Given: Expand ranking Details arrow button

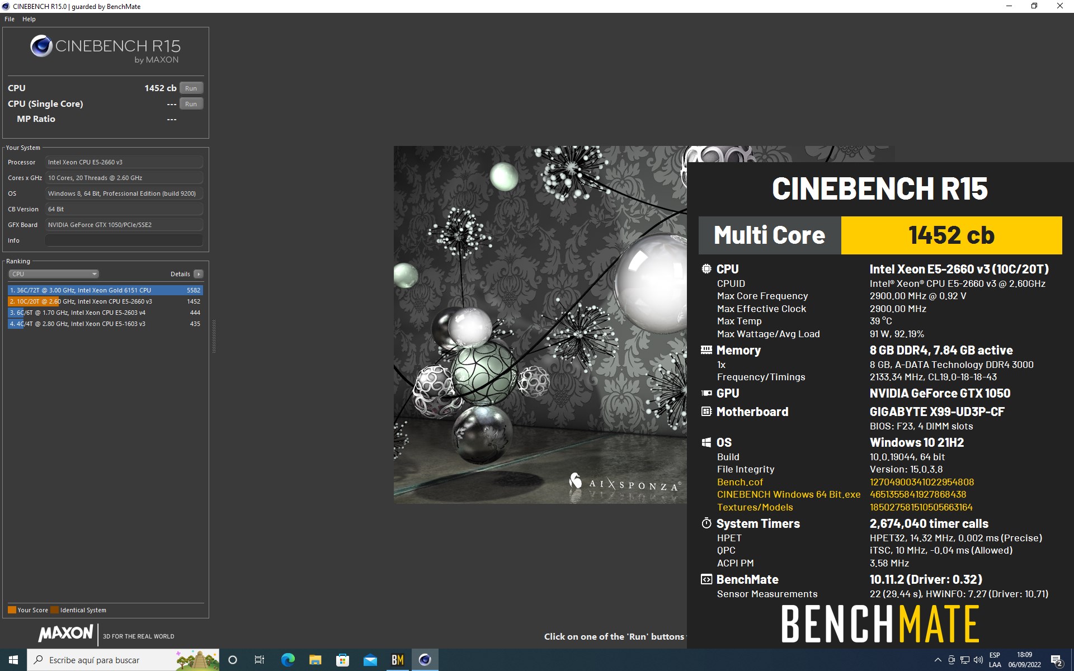Looking at the screenshot, I should [199, 274].
